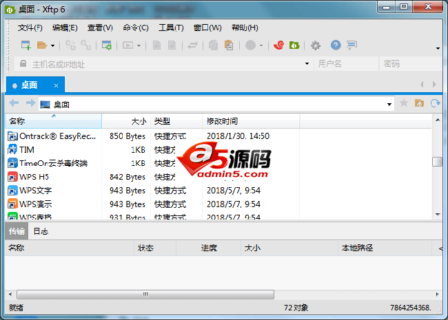The image size is (448, 320).
Task: Sort by the 类型 column header
Action: point(176,121)
